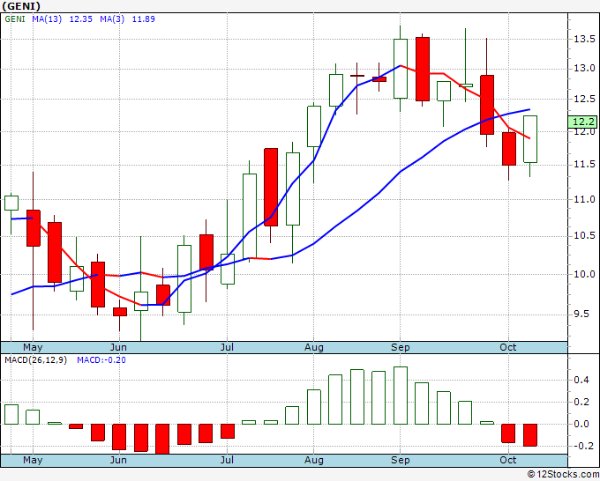The image size is (600, 481).
Task: Click May on the MACD panel axis
Action: [x=33, y=460]
